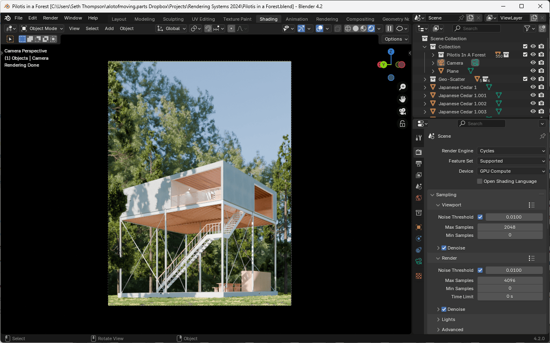
Task: Switch to the World Properties tab
Action: (x=419, y=198)
